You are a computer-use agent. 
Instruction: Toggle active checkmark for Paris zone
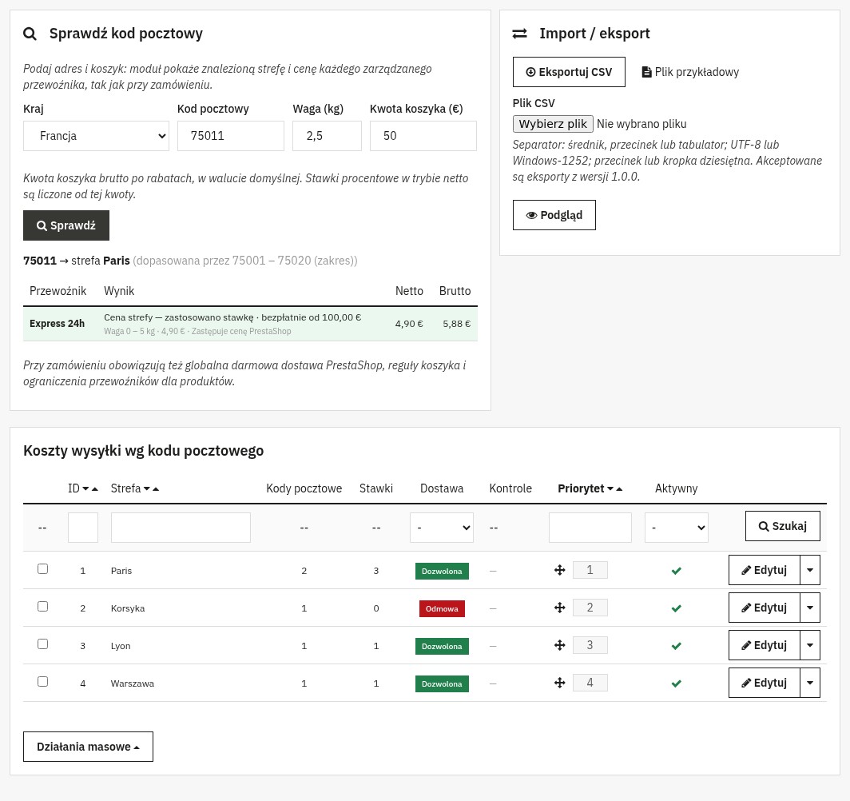[x=676, y=571]
